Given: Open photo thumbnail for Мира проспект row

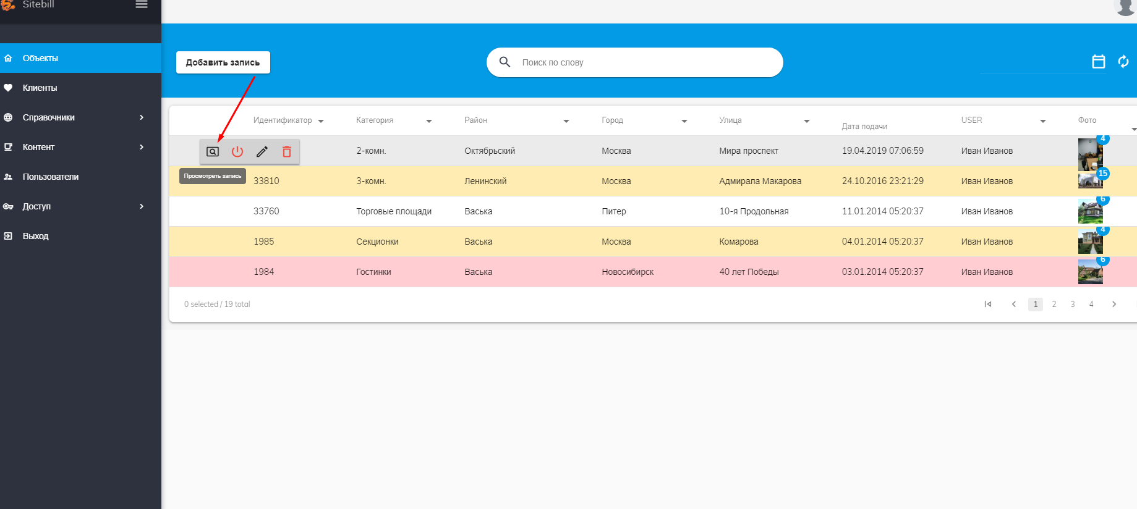Looking at the screenshot, I should (x=1090, y=154).
